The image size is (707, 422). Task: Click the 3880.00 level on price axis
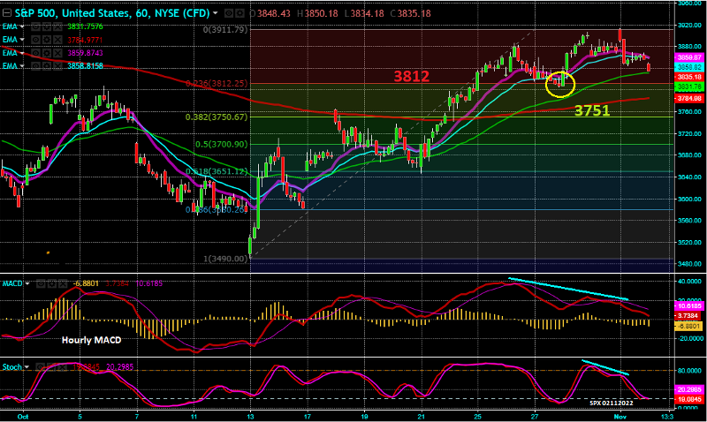pyautogui.click(x=690, y=47)
